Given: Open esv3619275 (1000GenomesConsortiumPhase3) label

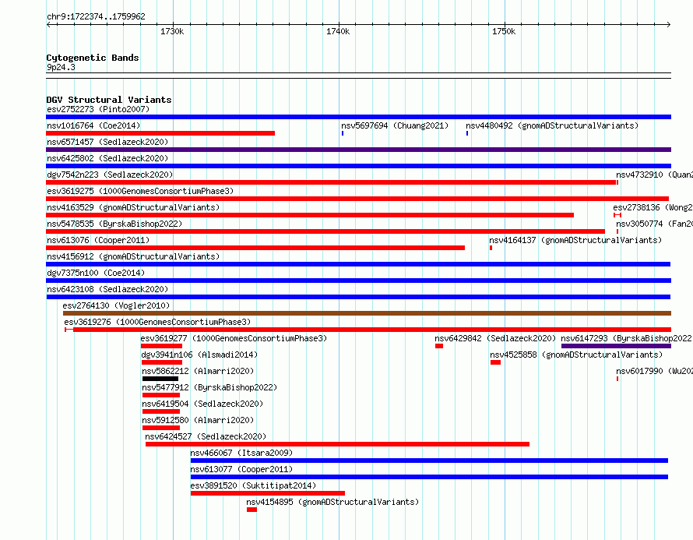Looking at the screenshot, I should coord(140,191).
